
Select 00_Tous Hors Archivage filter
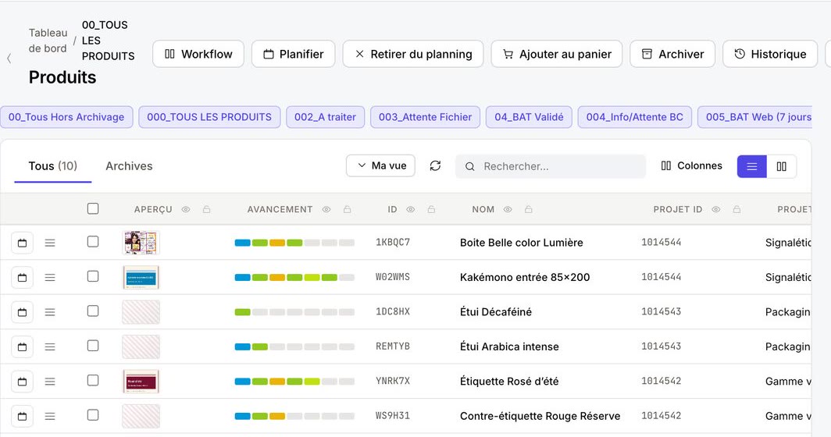point(66,117)
